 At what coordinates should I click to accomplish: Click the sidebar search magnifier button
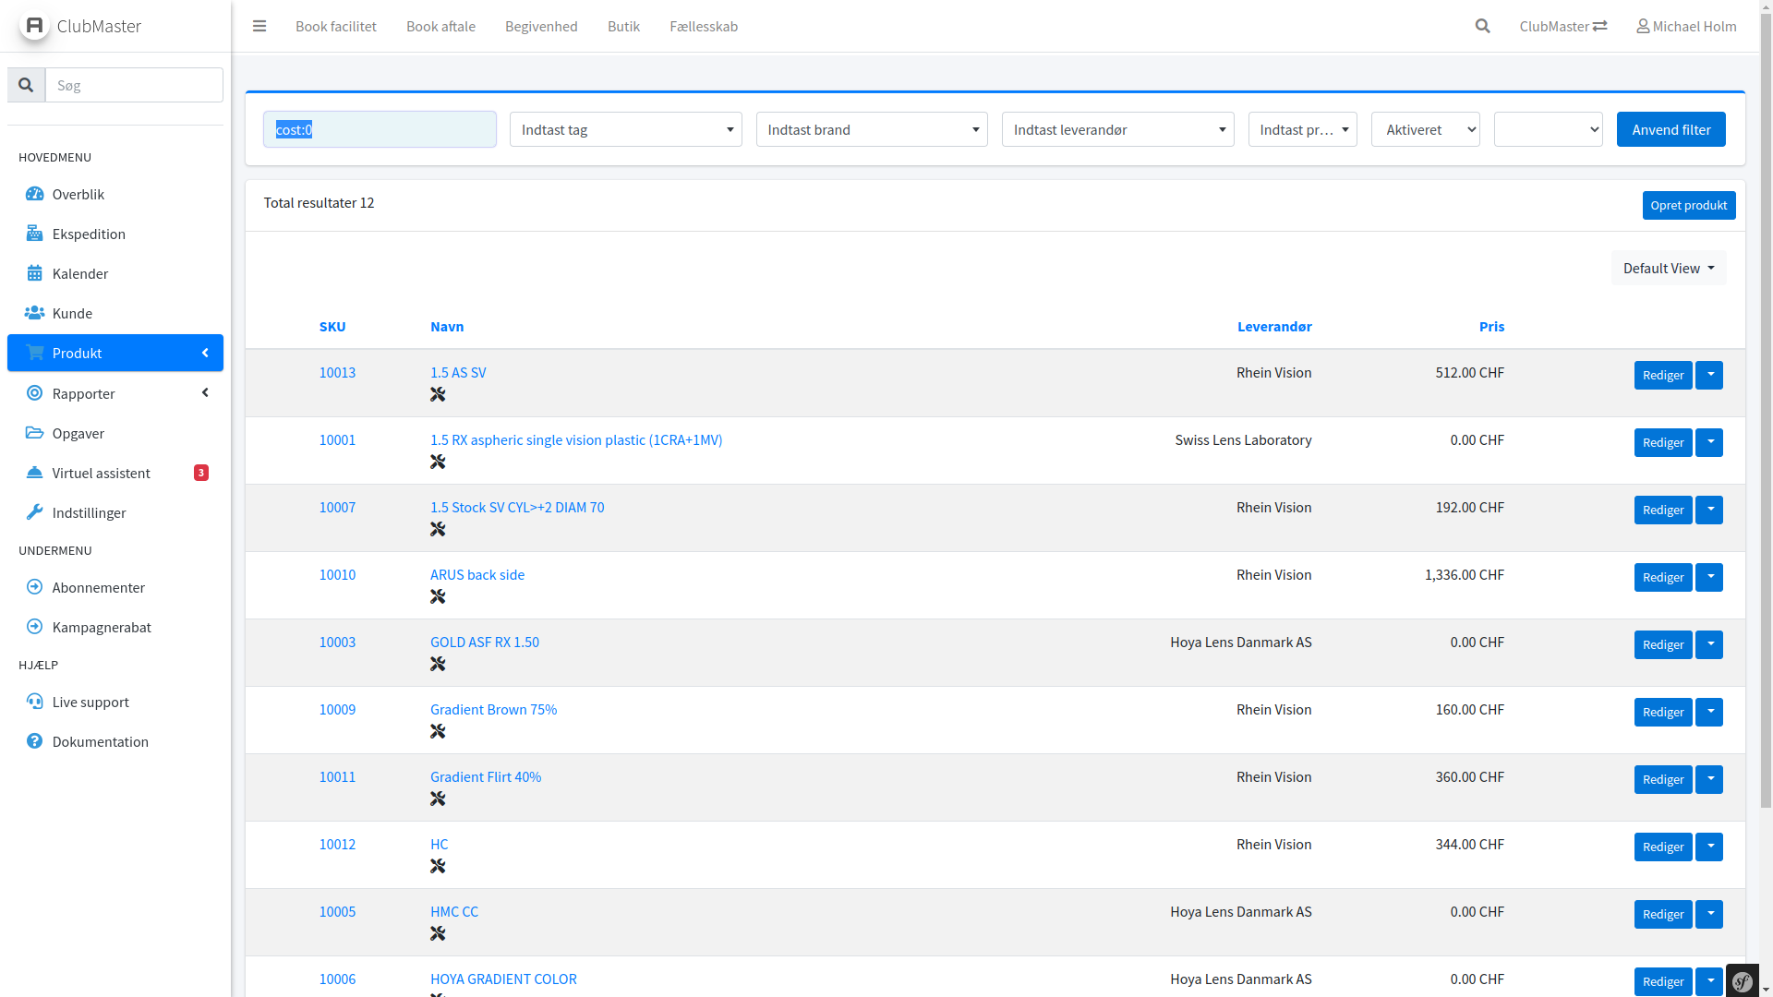(x=26, y=85)
